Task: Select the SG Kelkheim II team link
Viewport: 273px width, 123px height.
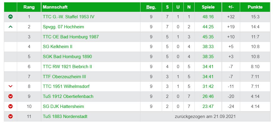Action: click(x=57, y=47)
